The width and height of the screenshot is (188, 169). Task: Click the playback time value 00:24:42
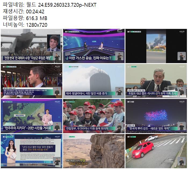(35, 11)
